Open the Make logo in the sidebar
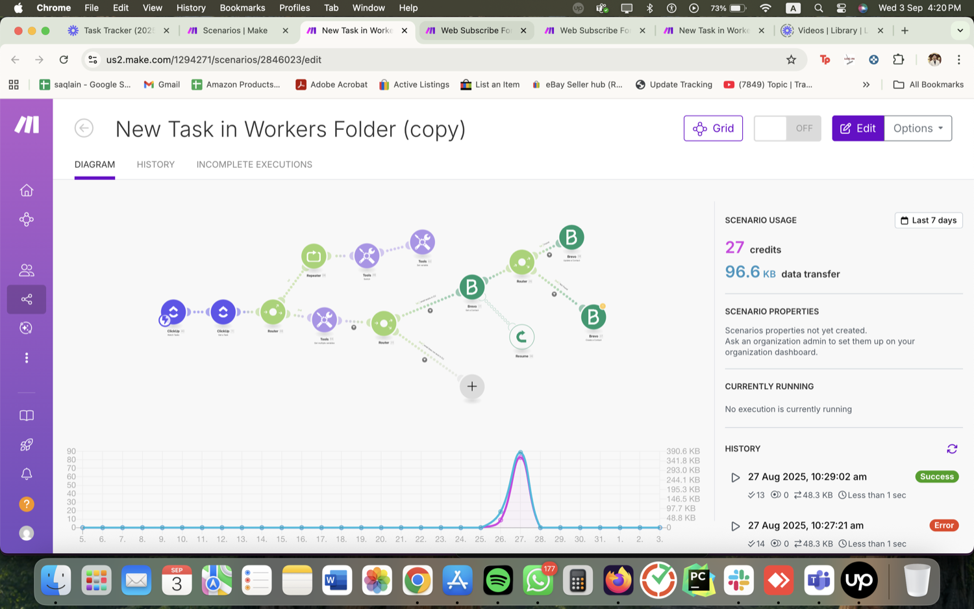Image resolution: width=974 pixels, height=609 pixels. click(27, 125)
